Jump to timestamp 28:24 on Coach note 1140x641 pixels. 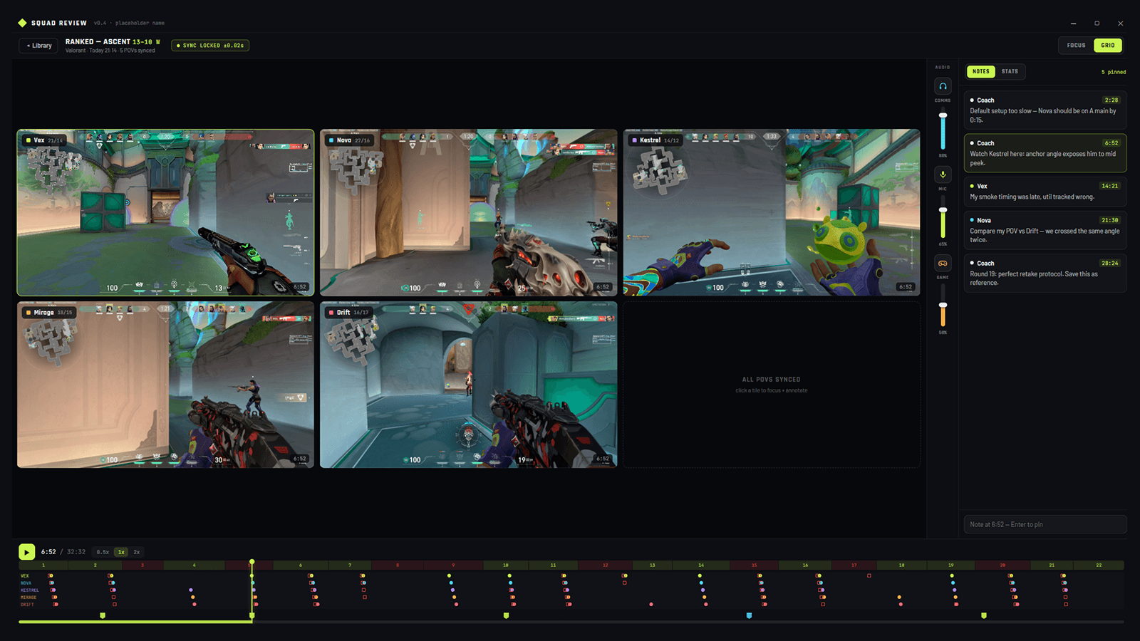coord(1109,263)
